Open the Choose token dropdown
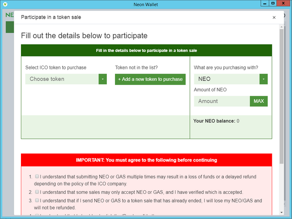The width and height of the screenshot is (292, 219). [66, 79]
